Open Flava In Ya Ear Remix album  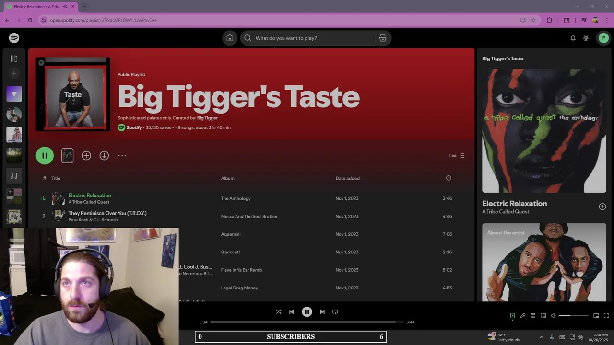[242, 270]
